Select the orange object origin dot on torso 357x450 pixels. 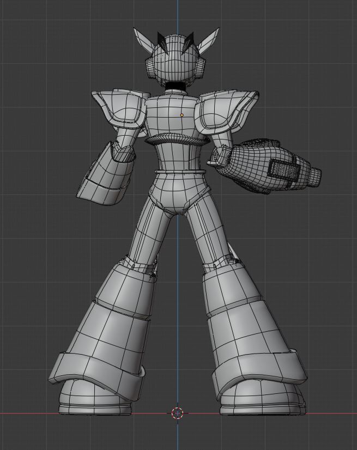point(182,115)
